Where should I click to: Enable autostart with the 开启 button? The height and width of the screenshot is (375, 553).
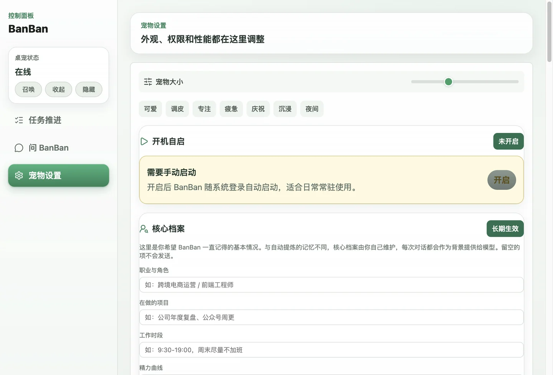pyautogui.click(x=502, y=180)
